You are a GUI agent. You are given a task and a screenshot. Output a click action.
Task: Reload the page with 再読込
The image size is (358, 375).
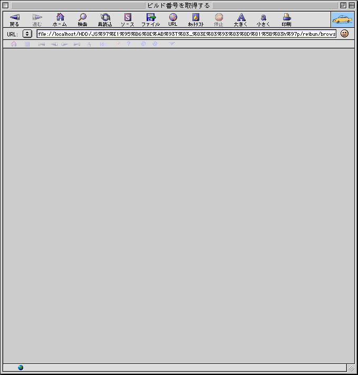click(105, 20)
